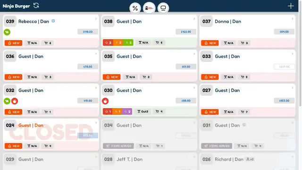Click the $19.00 total on order 032
302x170 pixels.
tap(88, 101)
